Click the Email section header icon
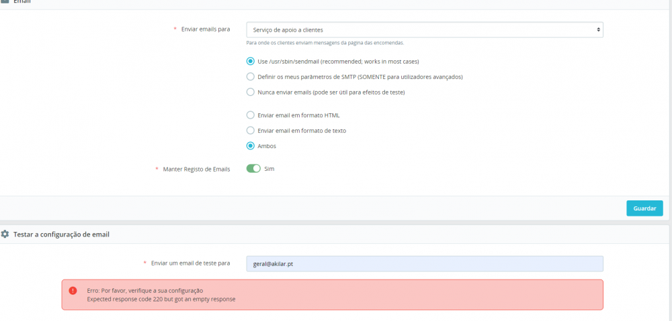672x321 pixels. click(x=5, y=2)
